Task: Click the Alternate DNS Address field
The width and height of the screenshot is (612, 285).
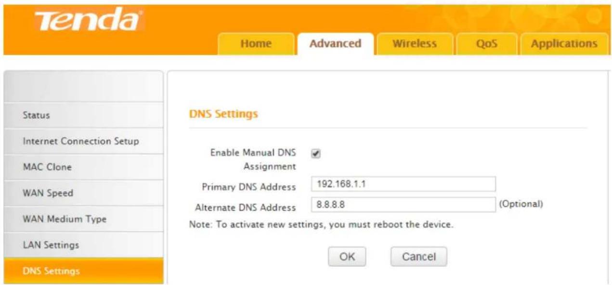Action: tap(404, 204)
